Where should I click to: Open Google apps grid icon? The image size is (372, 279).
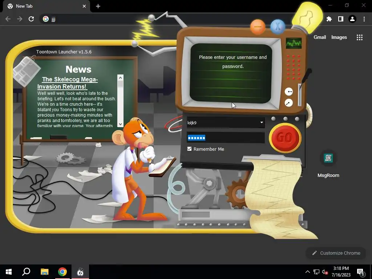(360, 37)
